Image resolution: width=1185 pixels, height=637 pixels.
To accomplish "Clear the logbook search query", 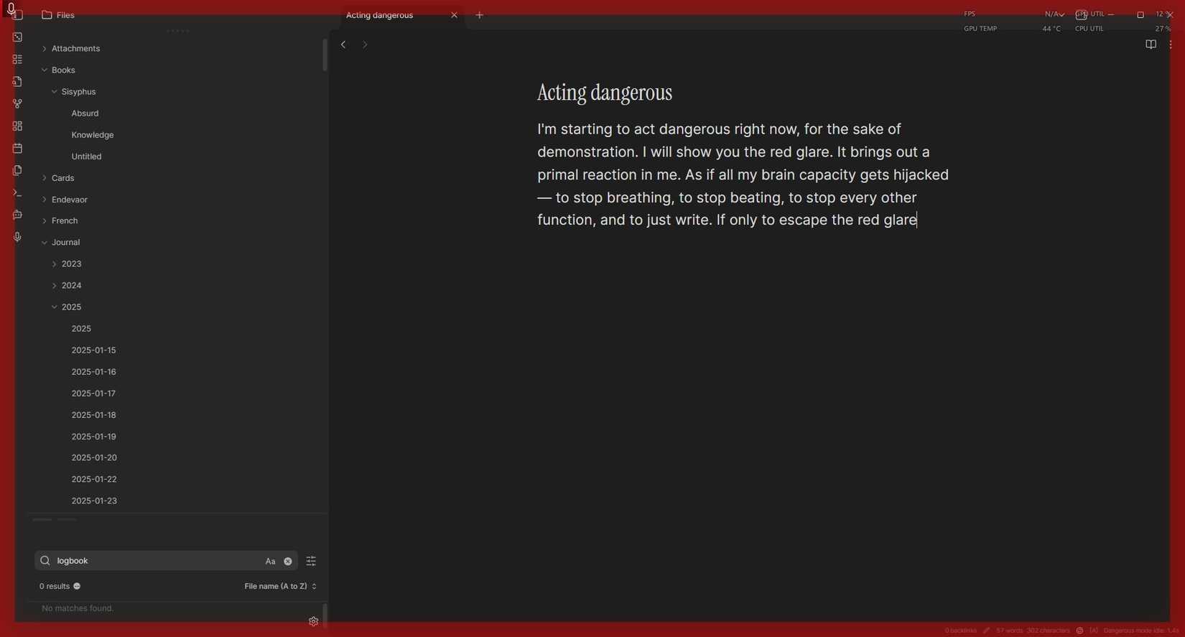I will click(288, 562).
